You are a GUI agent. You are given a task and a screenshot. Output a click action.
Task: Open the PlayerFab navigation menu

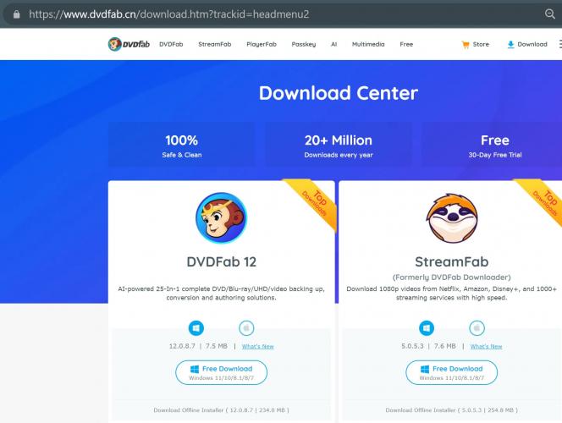coord(262,44)
